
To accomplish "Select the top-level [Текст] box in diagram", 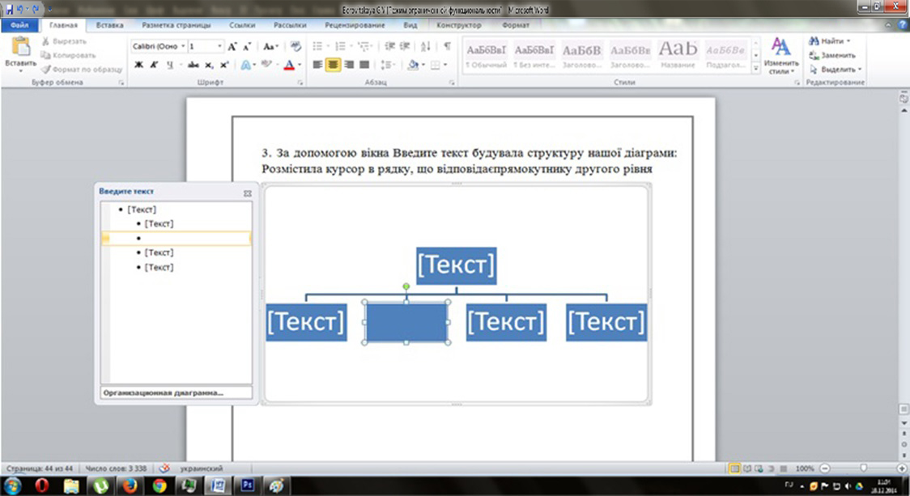I will (456, 266).
